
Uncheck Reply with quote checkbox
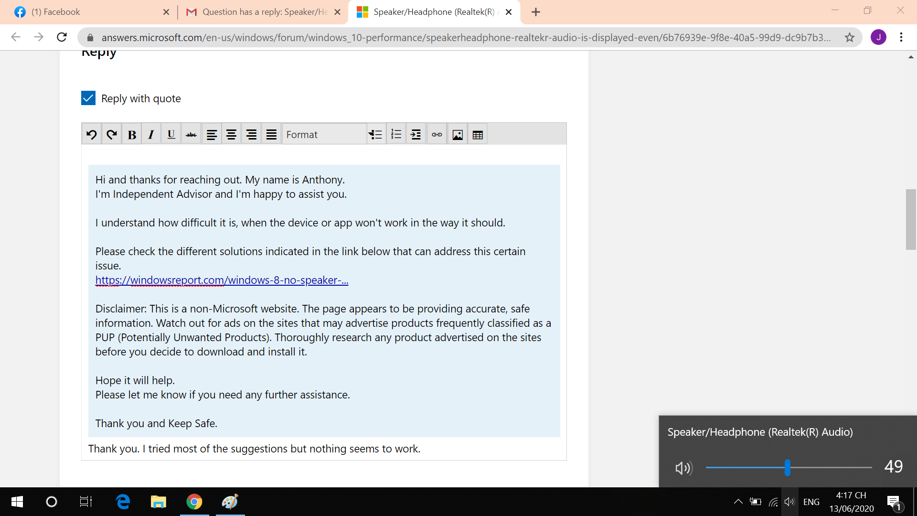pyautogui.click(x=88, y=98)
